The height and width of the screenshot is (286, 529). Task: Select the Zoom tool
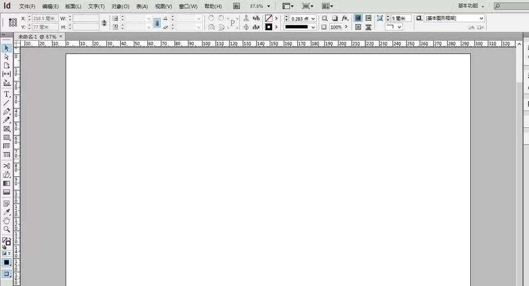click(6, 229)
